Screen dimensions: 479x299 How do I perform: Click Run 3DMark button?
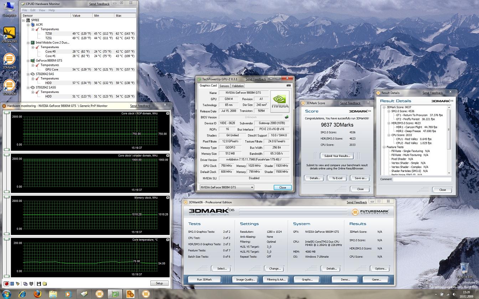pos(204,279)
